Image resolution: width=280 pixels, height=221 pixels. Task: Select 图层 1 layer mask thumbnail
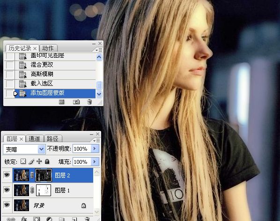coord(44,190)
